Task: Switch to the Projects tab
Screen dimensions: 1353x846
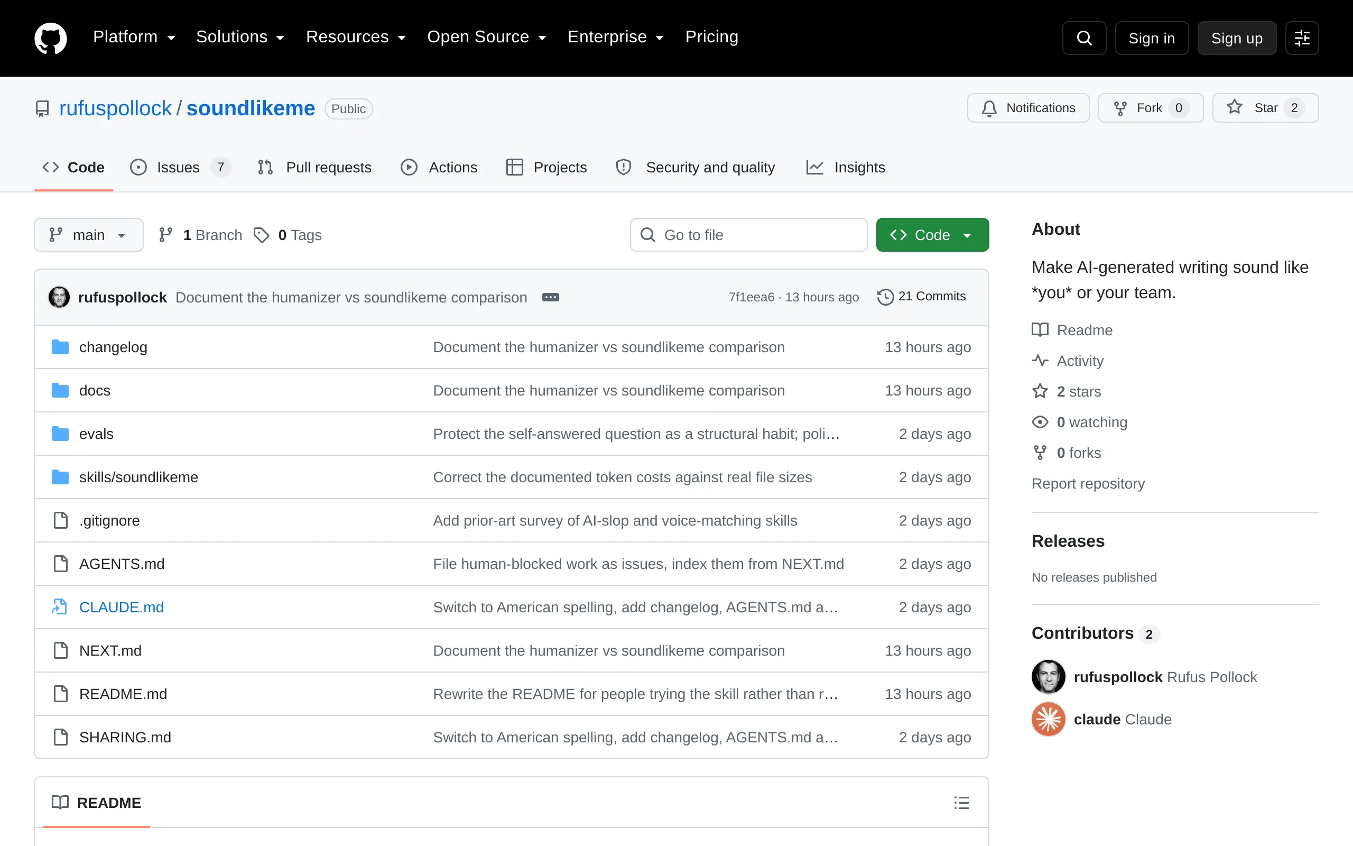Action: coord(546,167)
